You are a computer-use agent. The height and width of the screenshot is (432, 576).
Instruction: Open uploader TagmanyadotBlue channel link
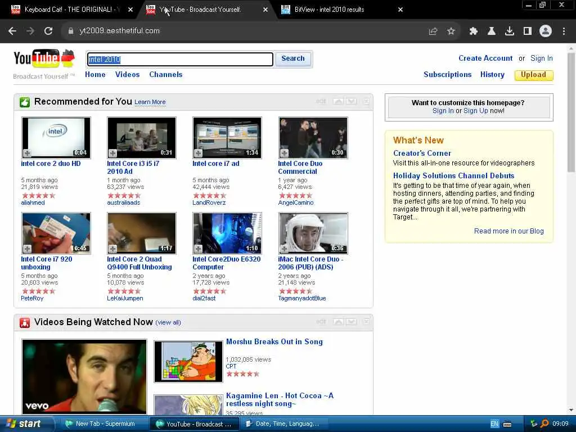(x=302, y=298)
